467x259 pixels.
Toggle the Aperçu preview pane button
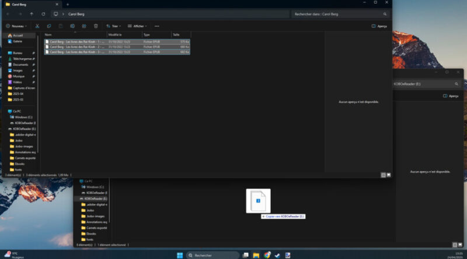[x=379, y=26]
